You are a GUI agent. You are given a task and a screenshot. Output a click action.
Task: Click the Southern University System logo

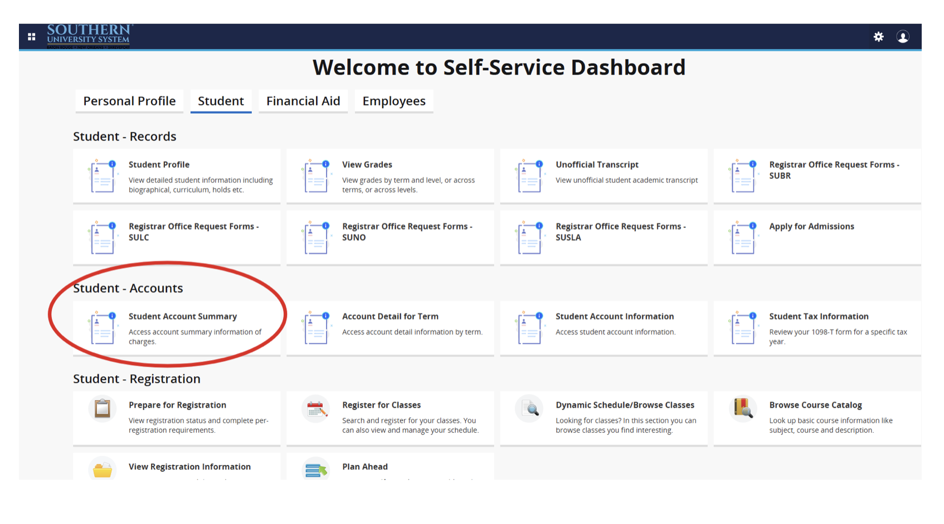[x=89, y=35]
